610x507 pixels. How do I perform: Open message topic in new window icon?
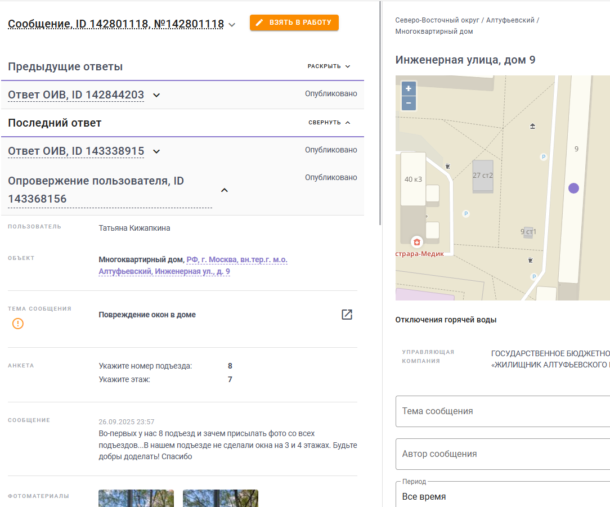347,315
